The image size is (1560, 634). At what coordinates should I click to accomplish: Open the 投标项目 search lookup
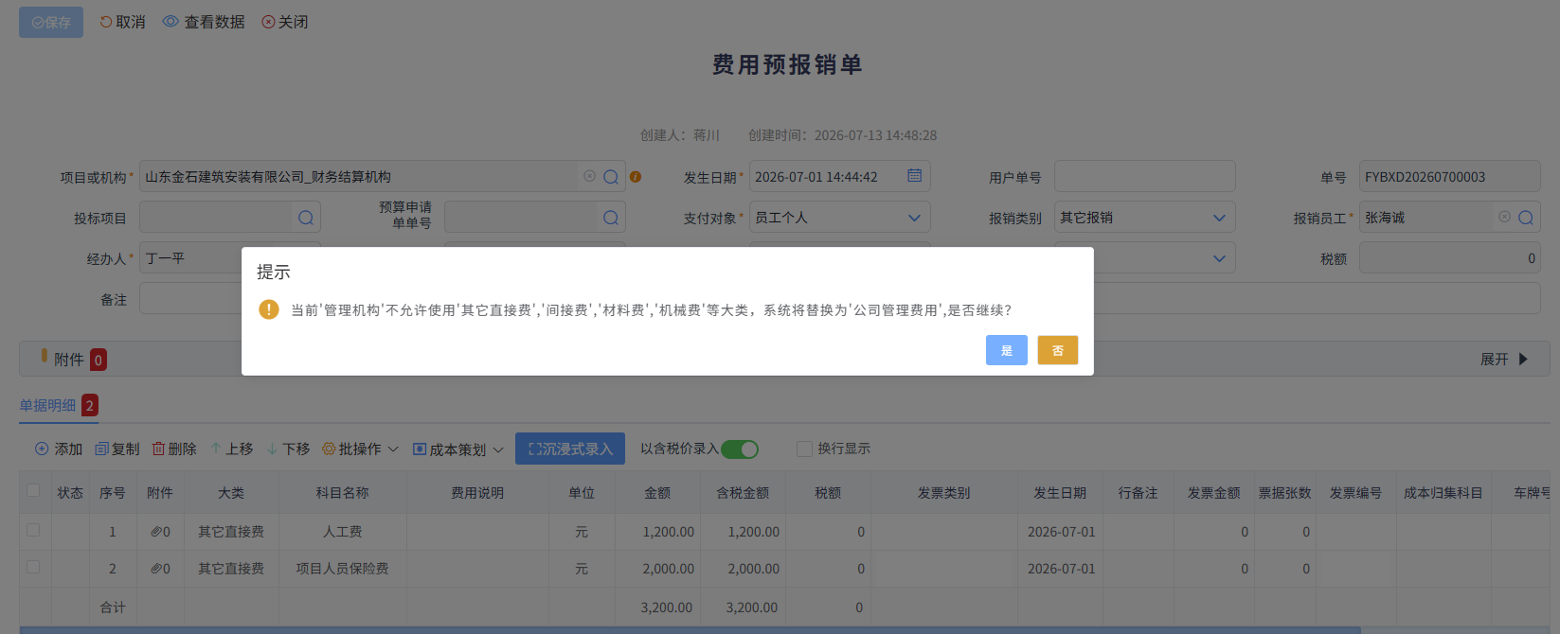click(x=306, y=218)
